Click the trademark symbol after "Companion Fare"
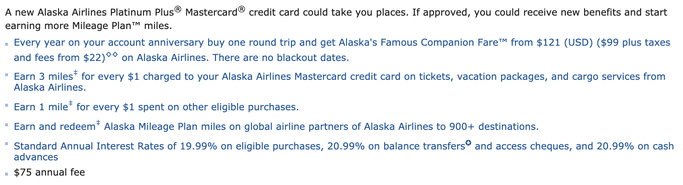 [x=503, y=41]
